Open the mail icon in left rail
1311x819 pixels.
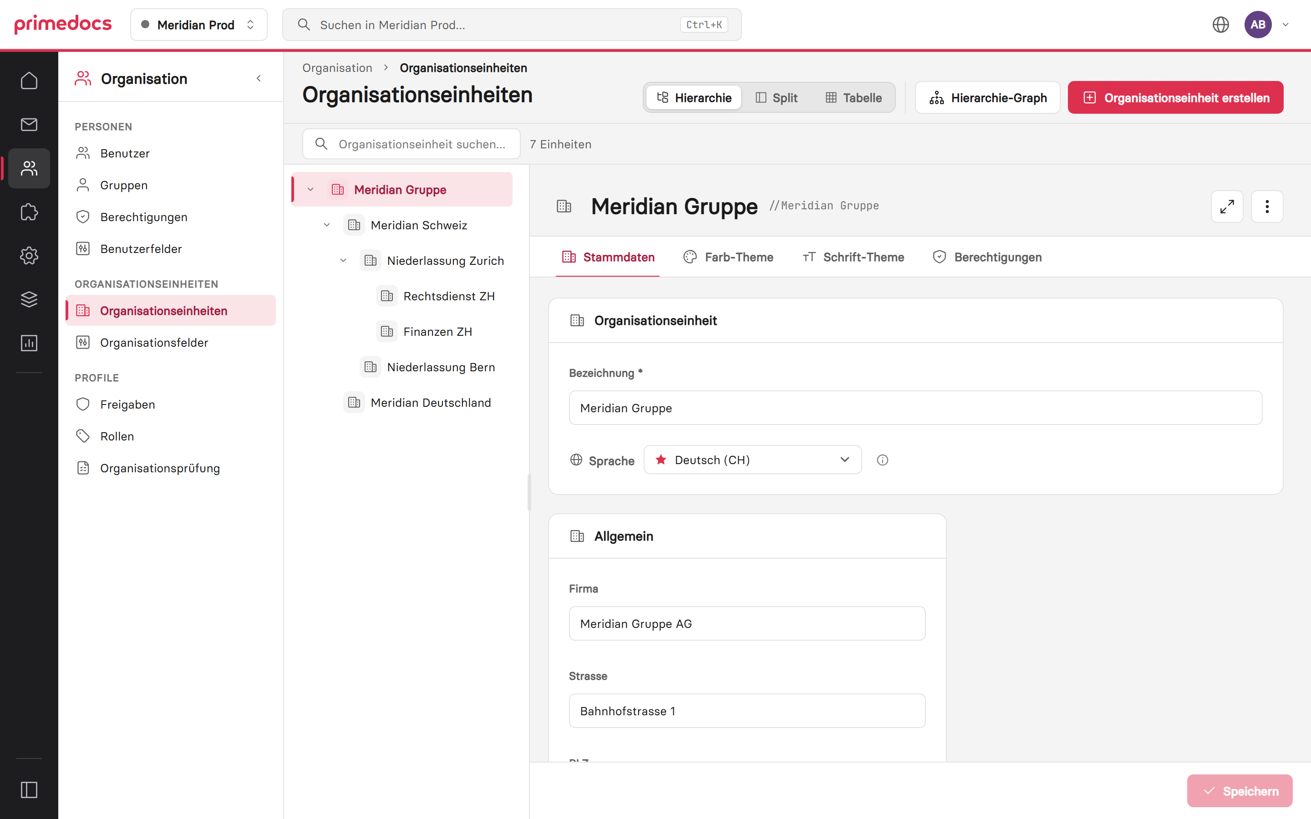29,125
